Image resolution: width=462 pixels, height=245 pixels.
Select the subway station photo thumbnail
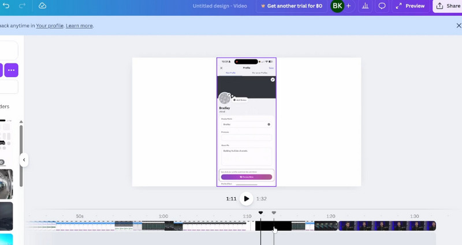pos(6,184)
